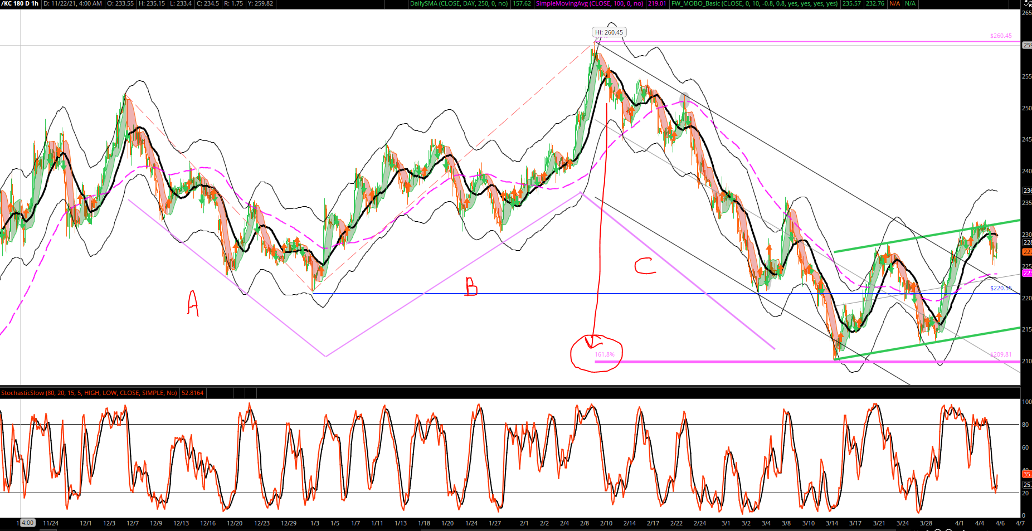Click the low price L: 233.4

pos(181,3)
